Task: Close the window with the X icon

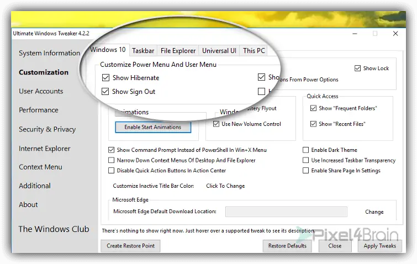Action: (395, 34)
